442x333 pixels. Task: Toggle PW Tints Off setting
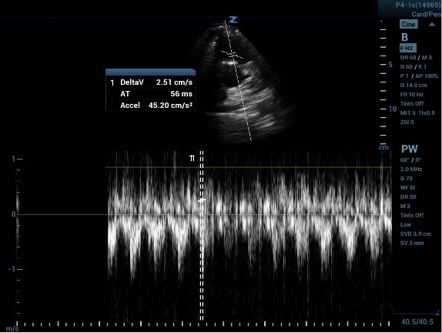point(412,215)
